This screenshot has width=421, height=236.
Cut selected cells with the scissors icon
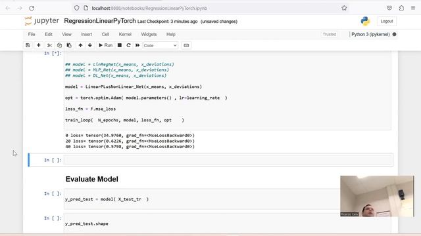[49, 45]
